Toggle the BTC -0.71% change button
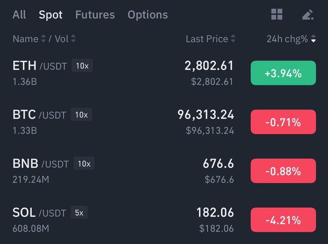Viewport: 328px width, 244px height. (283, 122)
